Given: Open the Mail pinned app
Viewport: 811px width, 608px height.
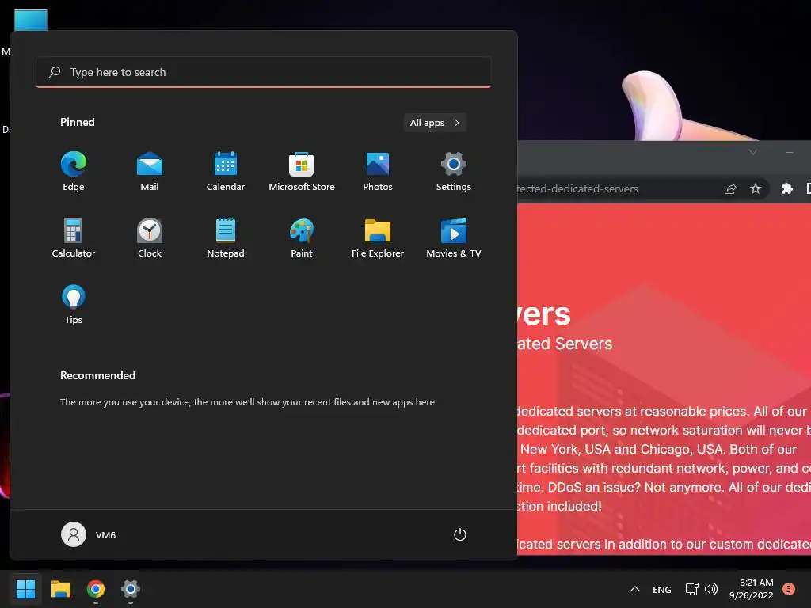Looking at the screenshot, I should pos(150,172).
